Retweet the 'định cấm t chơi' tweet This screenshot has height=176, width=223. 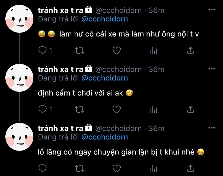coord(80,109)
